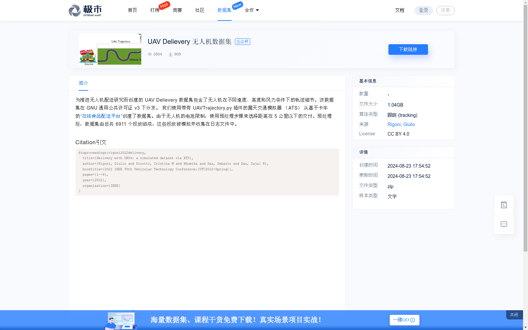Click the eye views icon showing 3504
The image size is (528, 330).
[x=150, y=54]
